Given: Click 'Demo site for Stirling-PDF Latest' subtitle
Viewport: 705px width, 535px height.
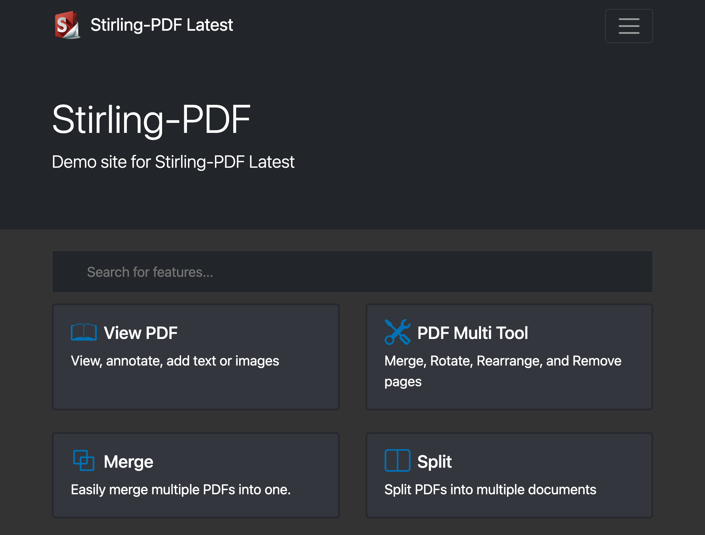Looking at the screenshot, I should point(173,162).
